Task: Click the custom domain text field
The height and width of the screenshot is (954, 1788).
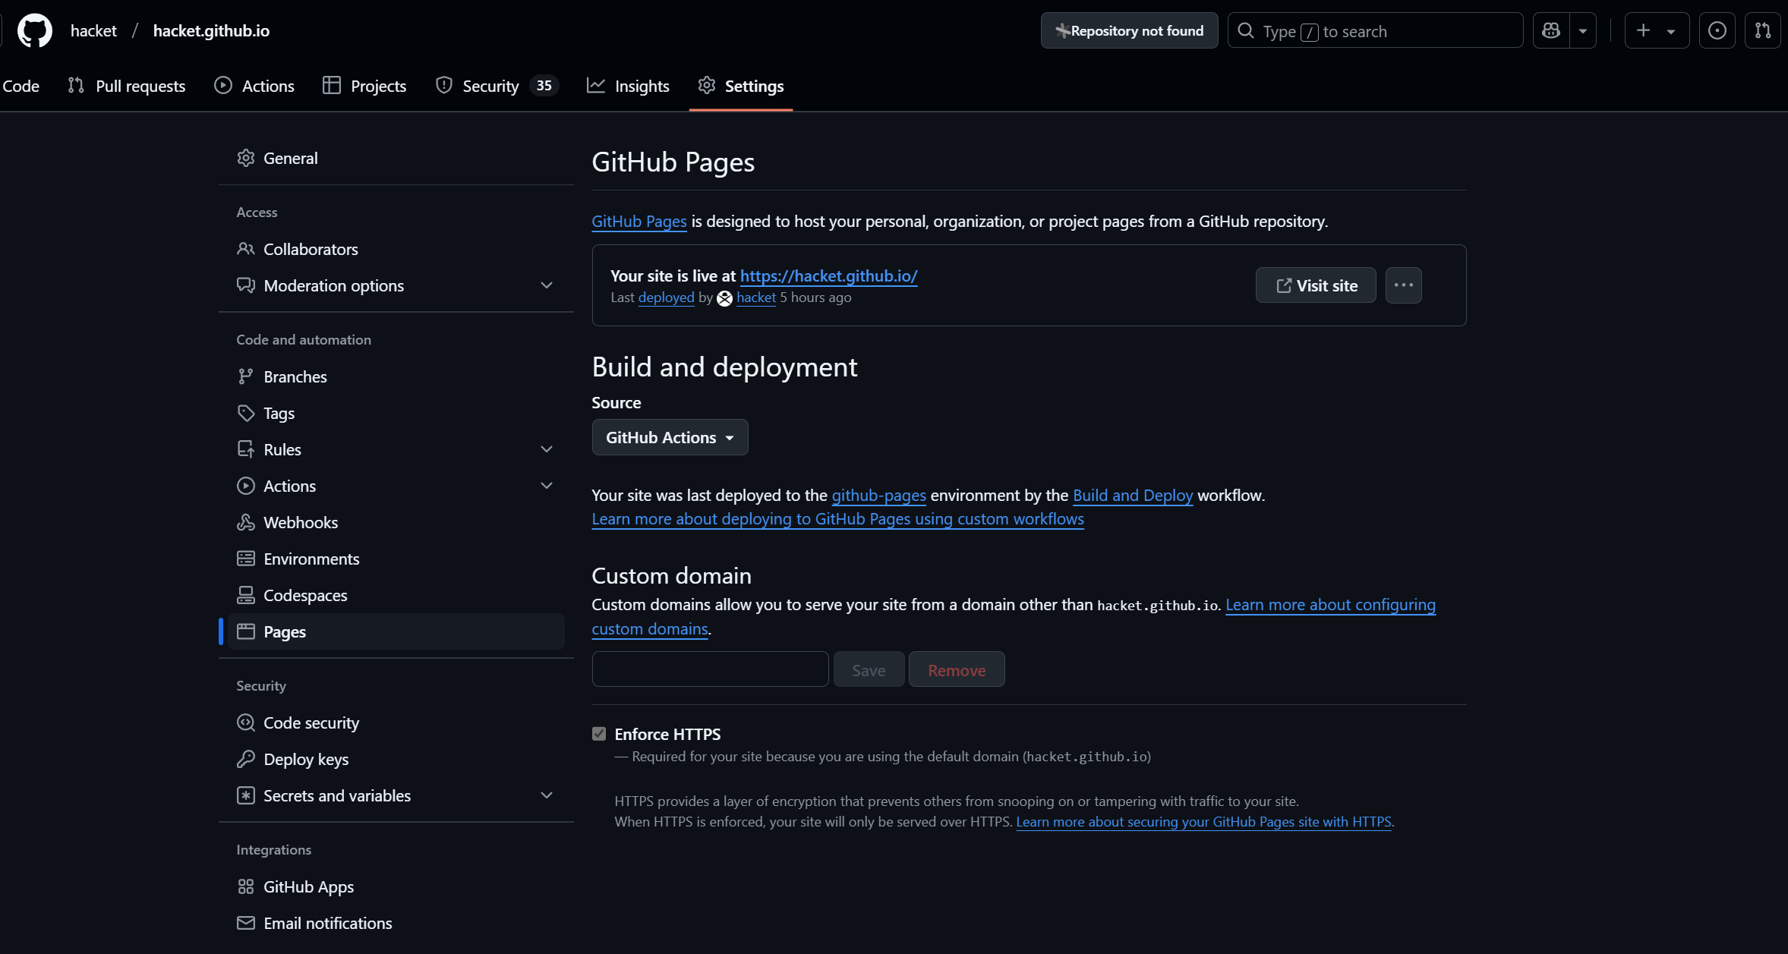Action: (710, 669)
